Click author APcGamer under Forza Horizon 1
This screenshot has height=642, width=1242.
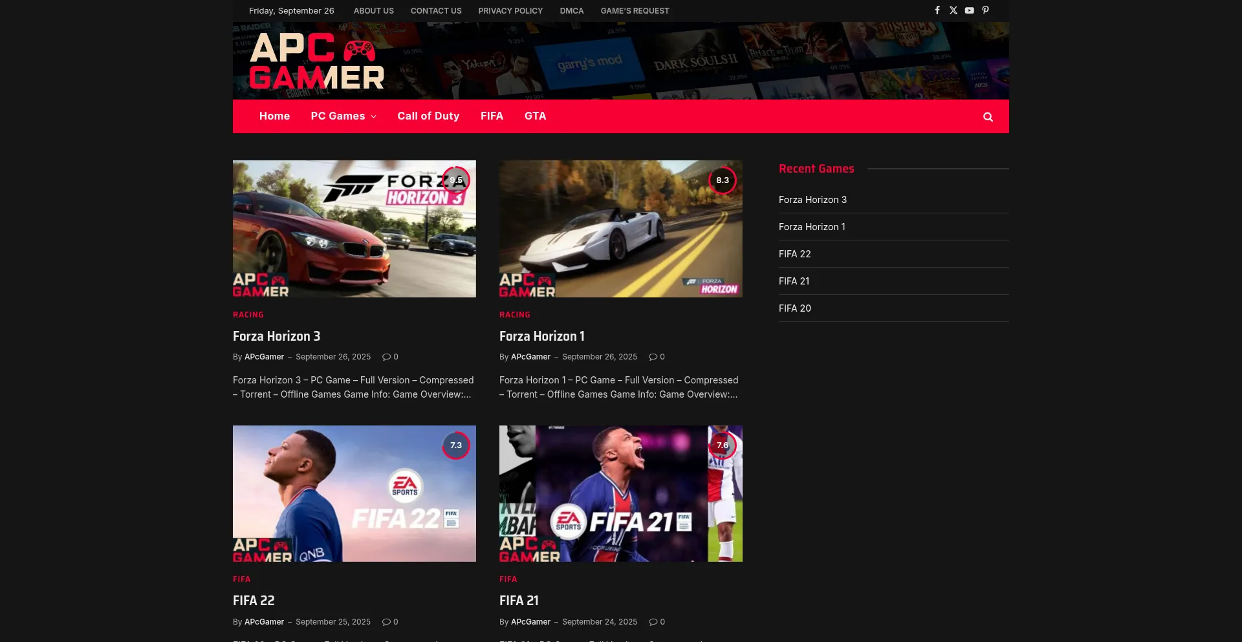530,357
